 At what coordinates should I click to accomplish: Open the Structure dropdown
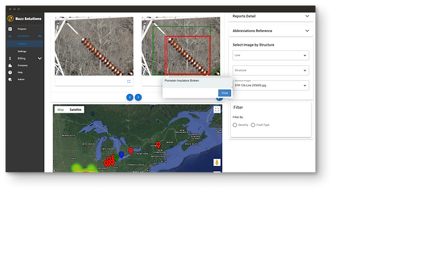coord(271,70)
